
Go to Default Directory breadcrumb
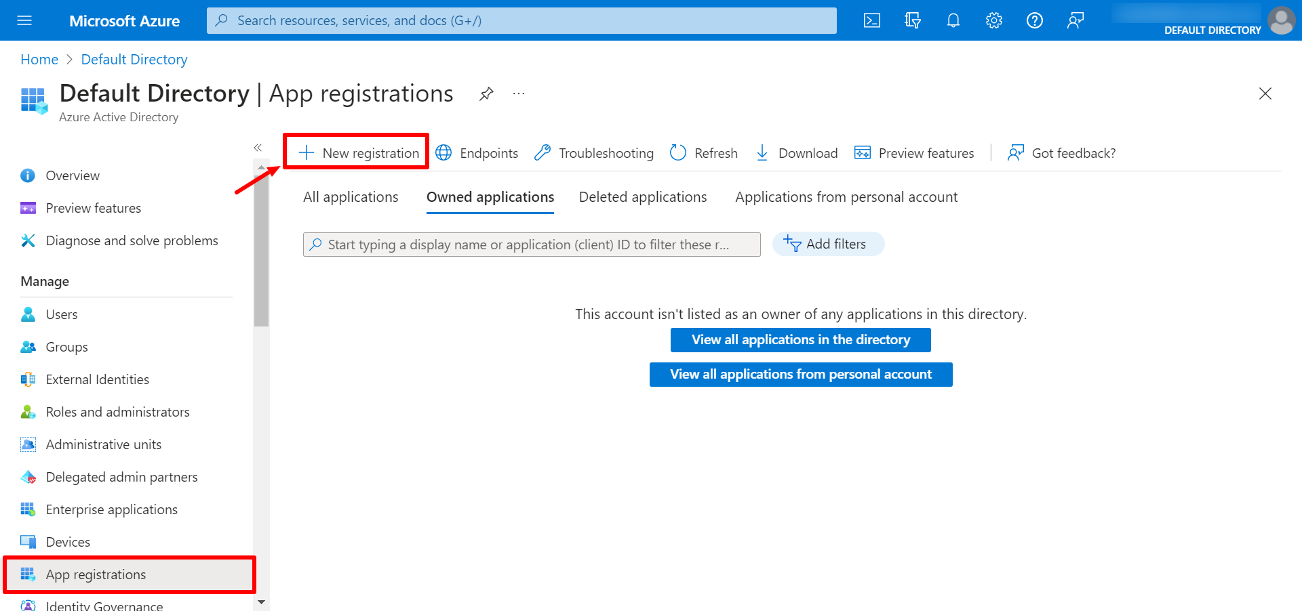pos(134,60)
